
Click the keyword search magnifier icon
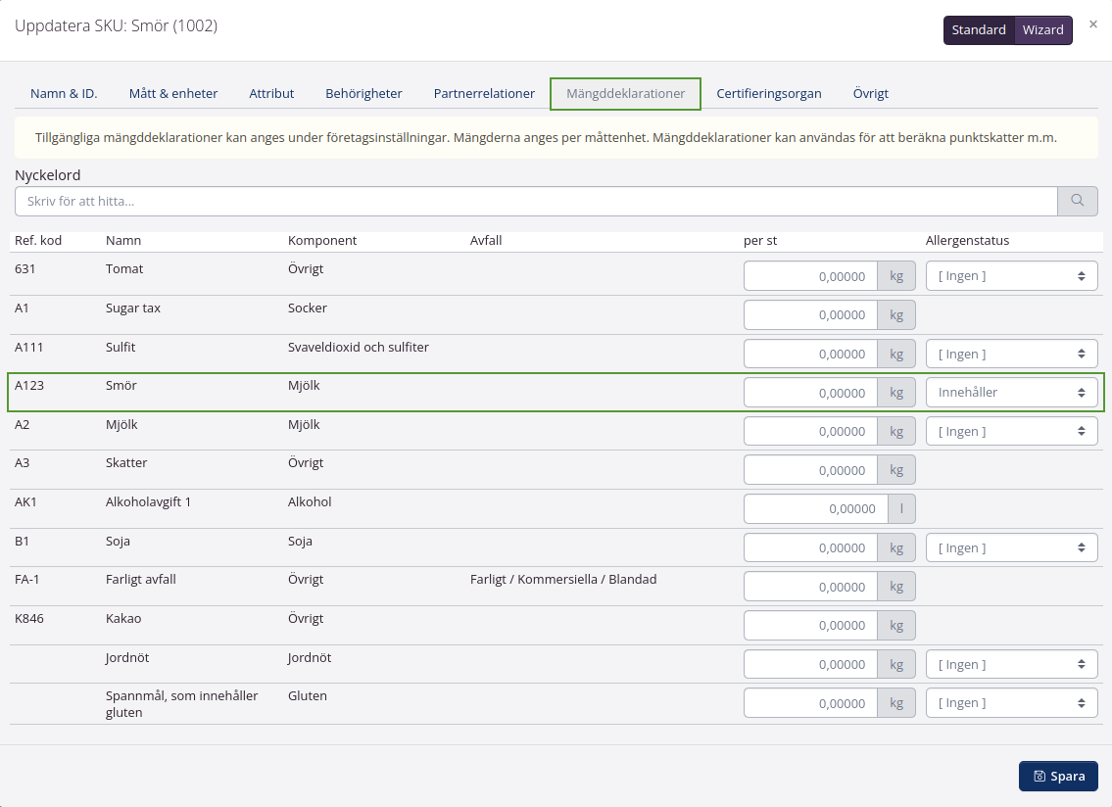pyautogui.click(x=1078, y=201)
